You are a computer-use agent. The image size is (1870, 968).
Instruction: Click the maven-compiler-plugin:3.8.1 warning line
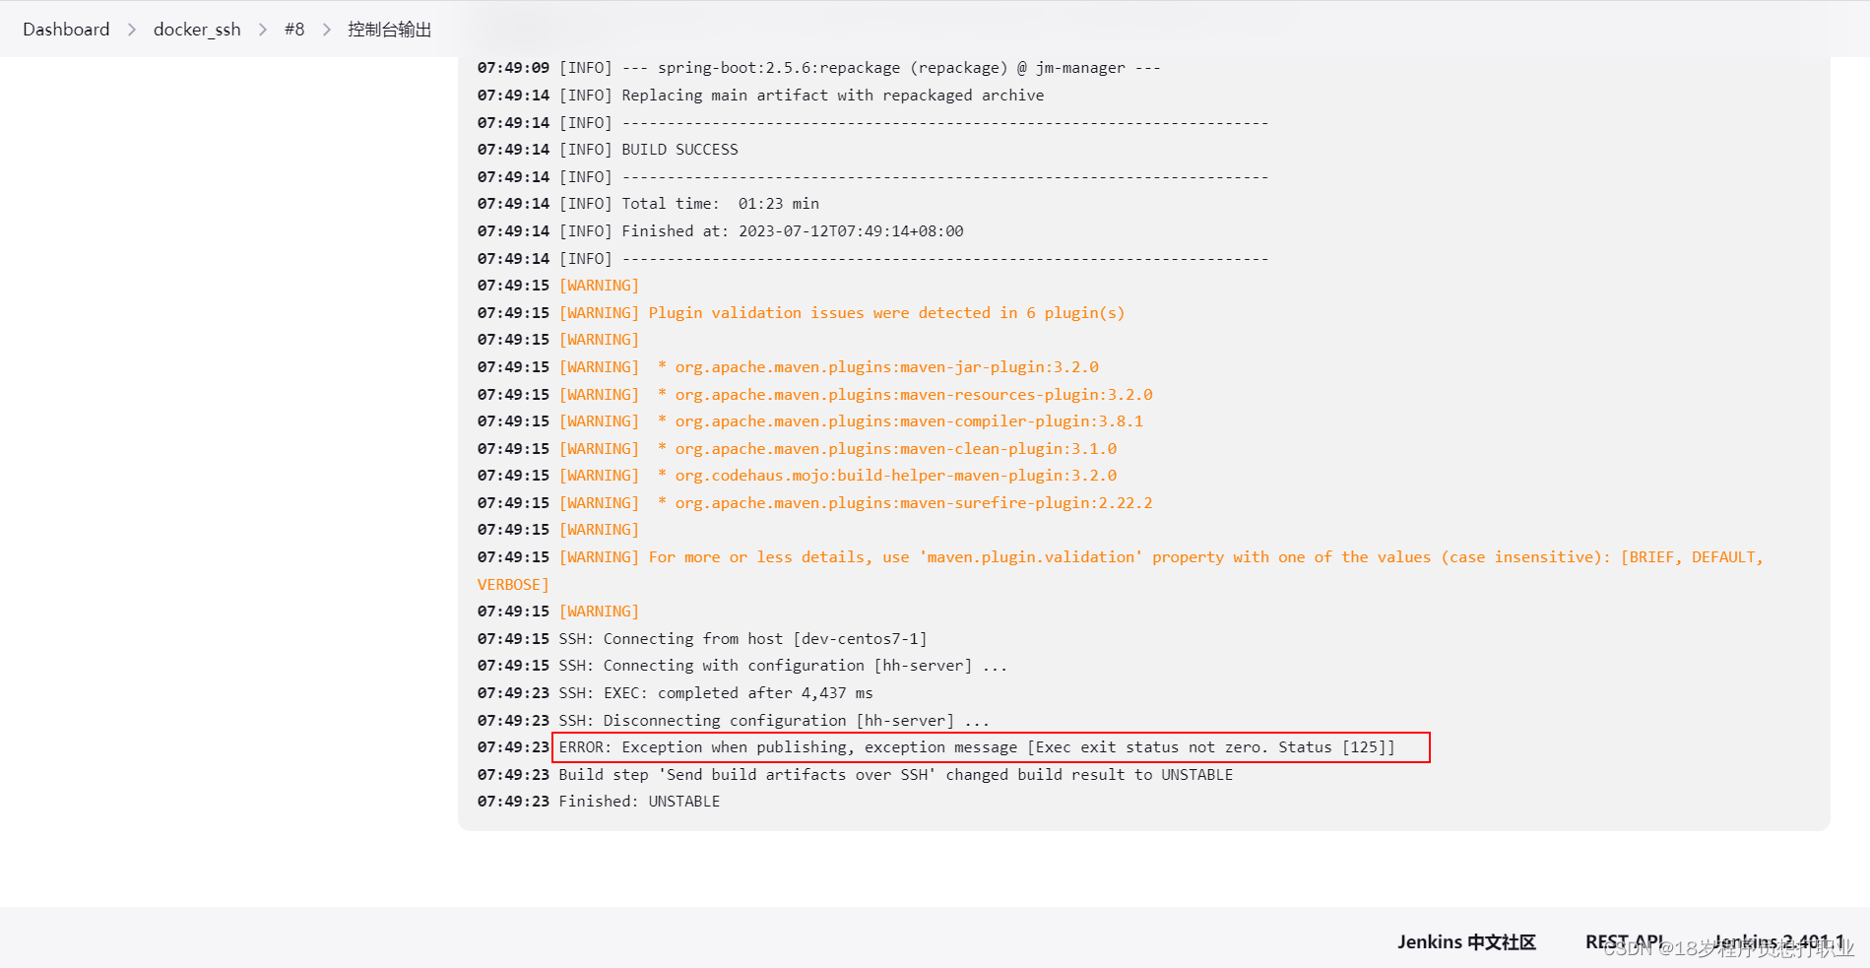point(810,421)
